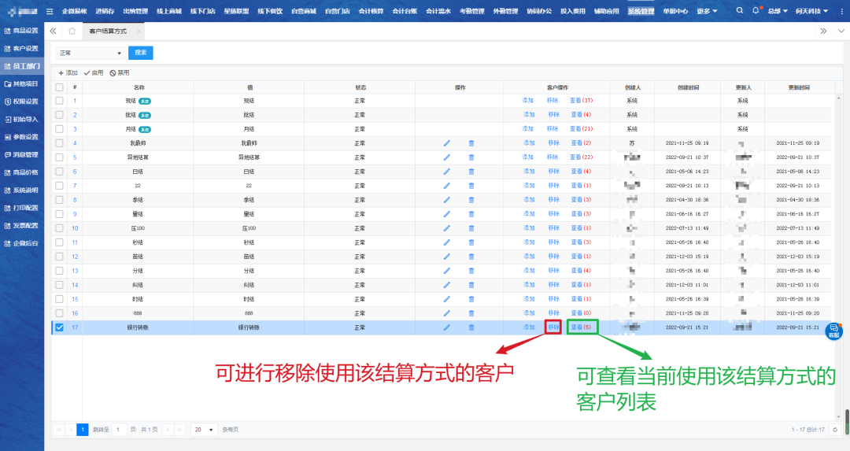This screenshot has height=451, width=850.
Task: Expand the 更多 menu in the top navigation
Action: (707, 11)
